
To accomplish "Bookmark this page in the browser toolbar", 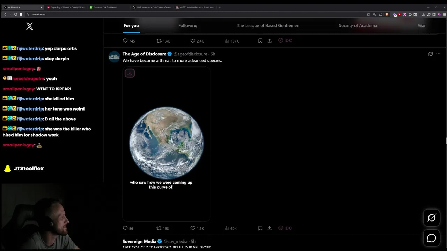I will 21,14.
